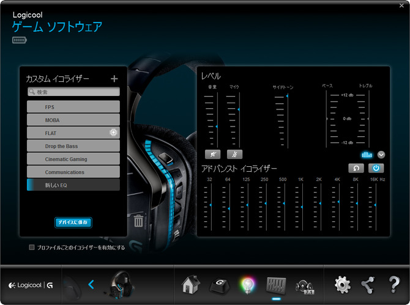Click the 32 Hz band slider

click(x=211, y=205)
